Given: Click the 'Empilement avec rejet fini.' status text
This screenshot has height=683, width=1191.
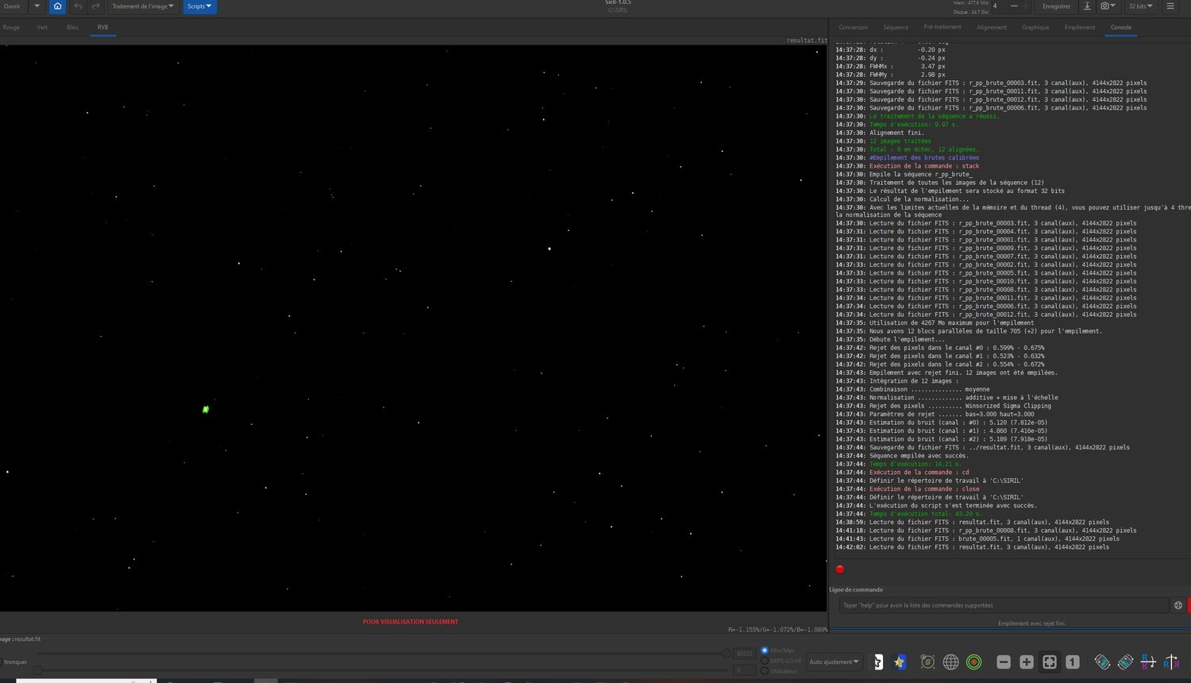Looking at the screenshot, I should [x=1031, y=623].
